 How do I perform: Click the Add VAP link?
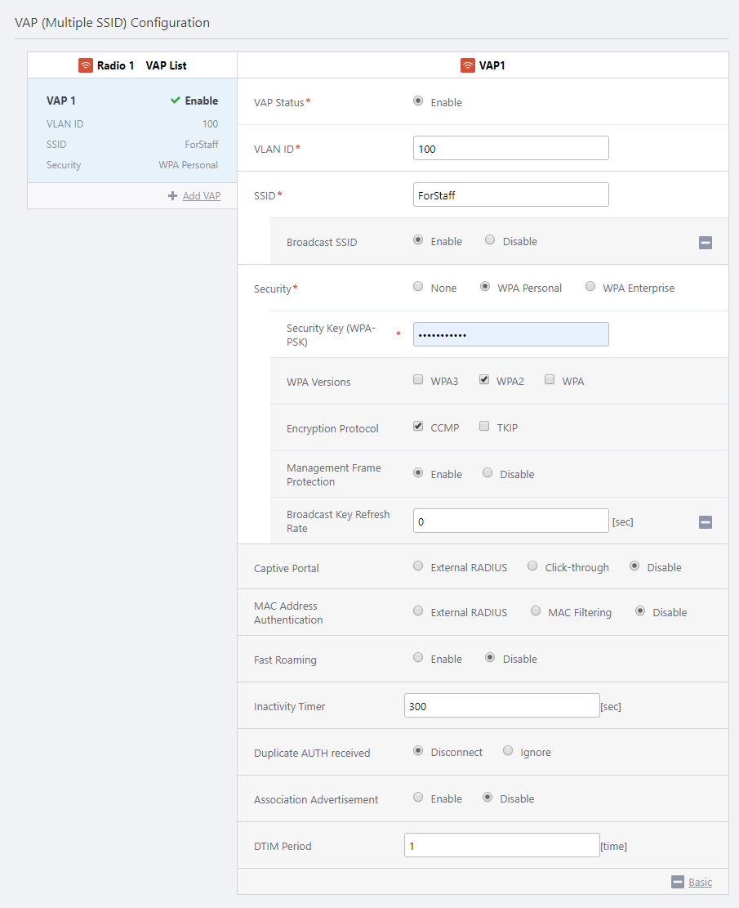[x=201, y=196]
